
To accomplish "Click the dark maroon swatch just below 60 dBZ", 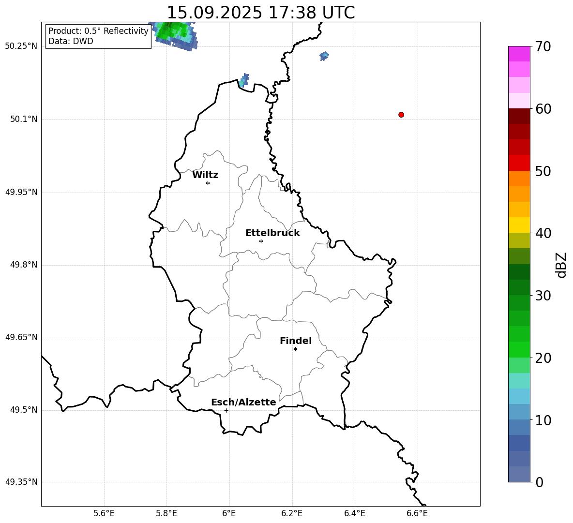I will click(x=519, y=116).
